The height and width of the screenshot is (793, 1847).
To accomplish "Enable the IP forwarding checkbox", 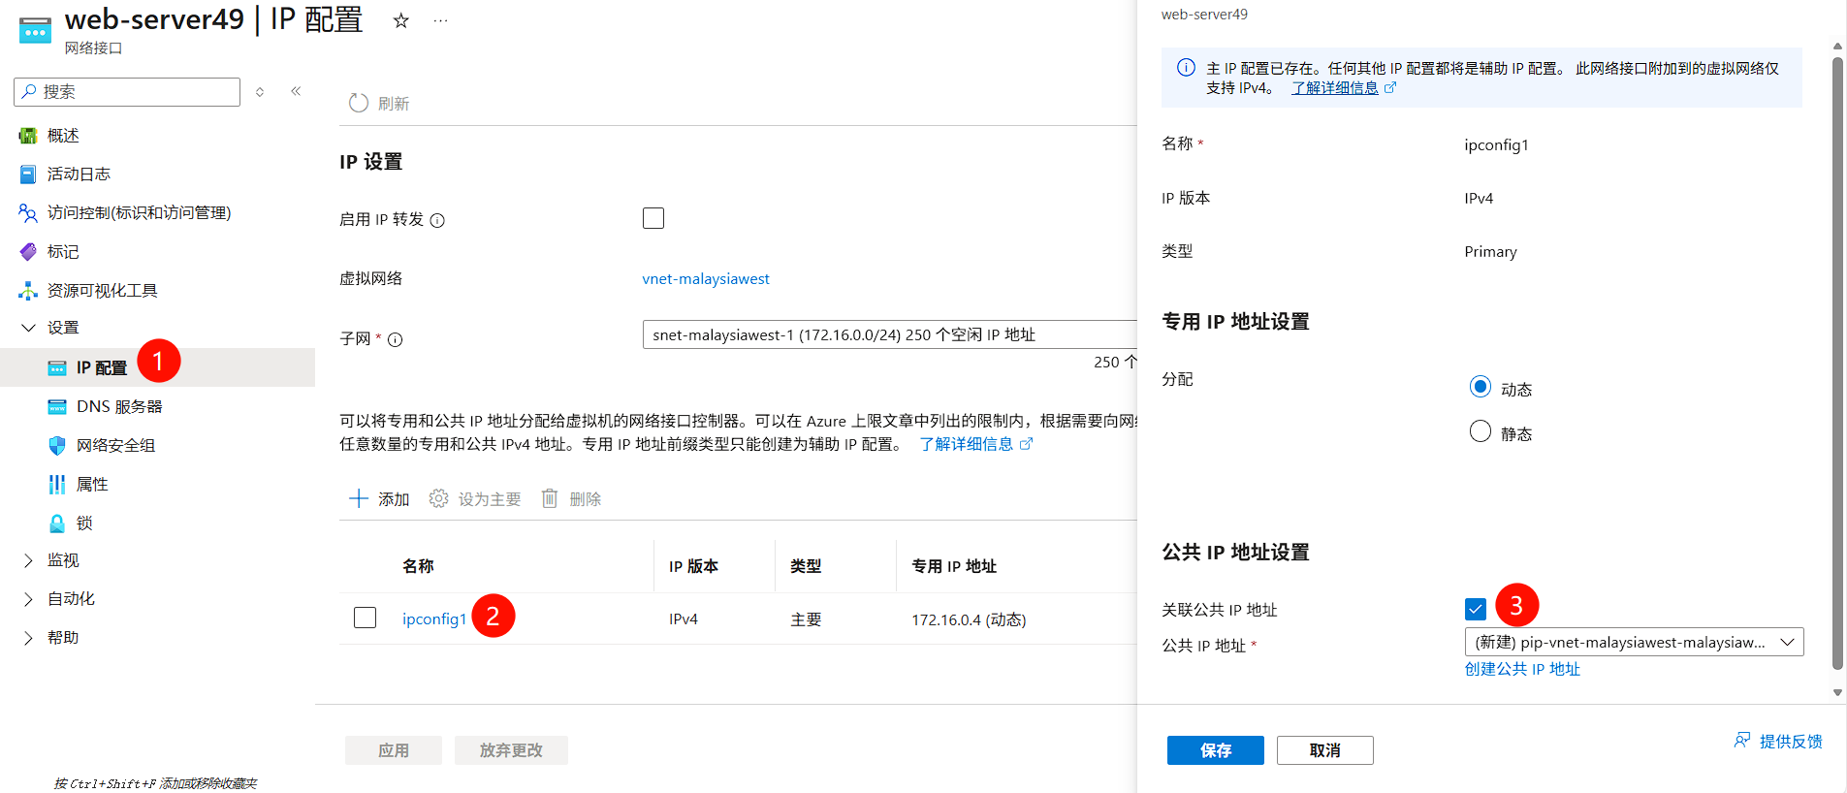I will [653, 218].
